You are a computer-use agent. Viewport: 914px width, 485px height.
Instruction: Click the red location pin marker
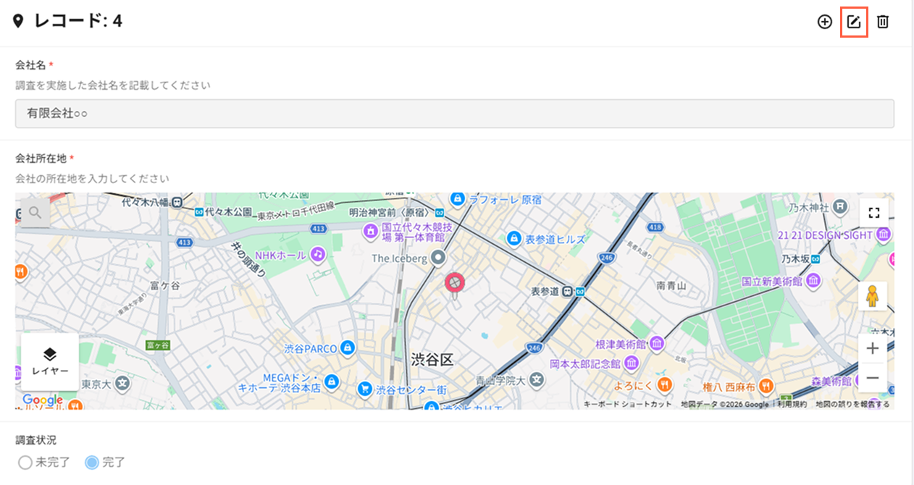pyautogui.click(x=454, y=282)
